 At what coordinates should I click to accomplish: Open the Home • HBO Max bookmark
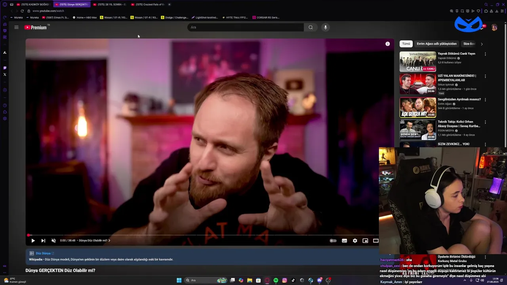coord(84,17)
